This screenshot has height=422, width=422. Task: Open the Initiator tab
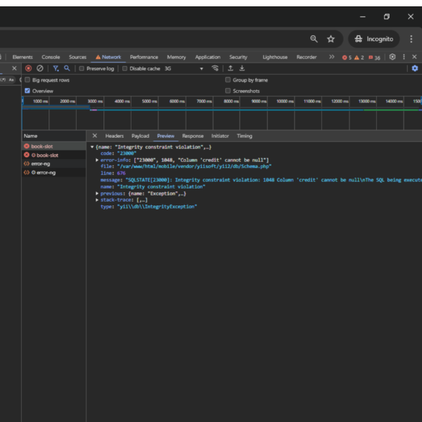(220, 136)
